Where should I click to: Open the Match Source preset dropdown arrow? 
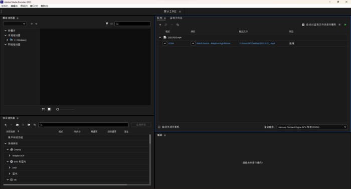point(193,43)
